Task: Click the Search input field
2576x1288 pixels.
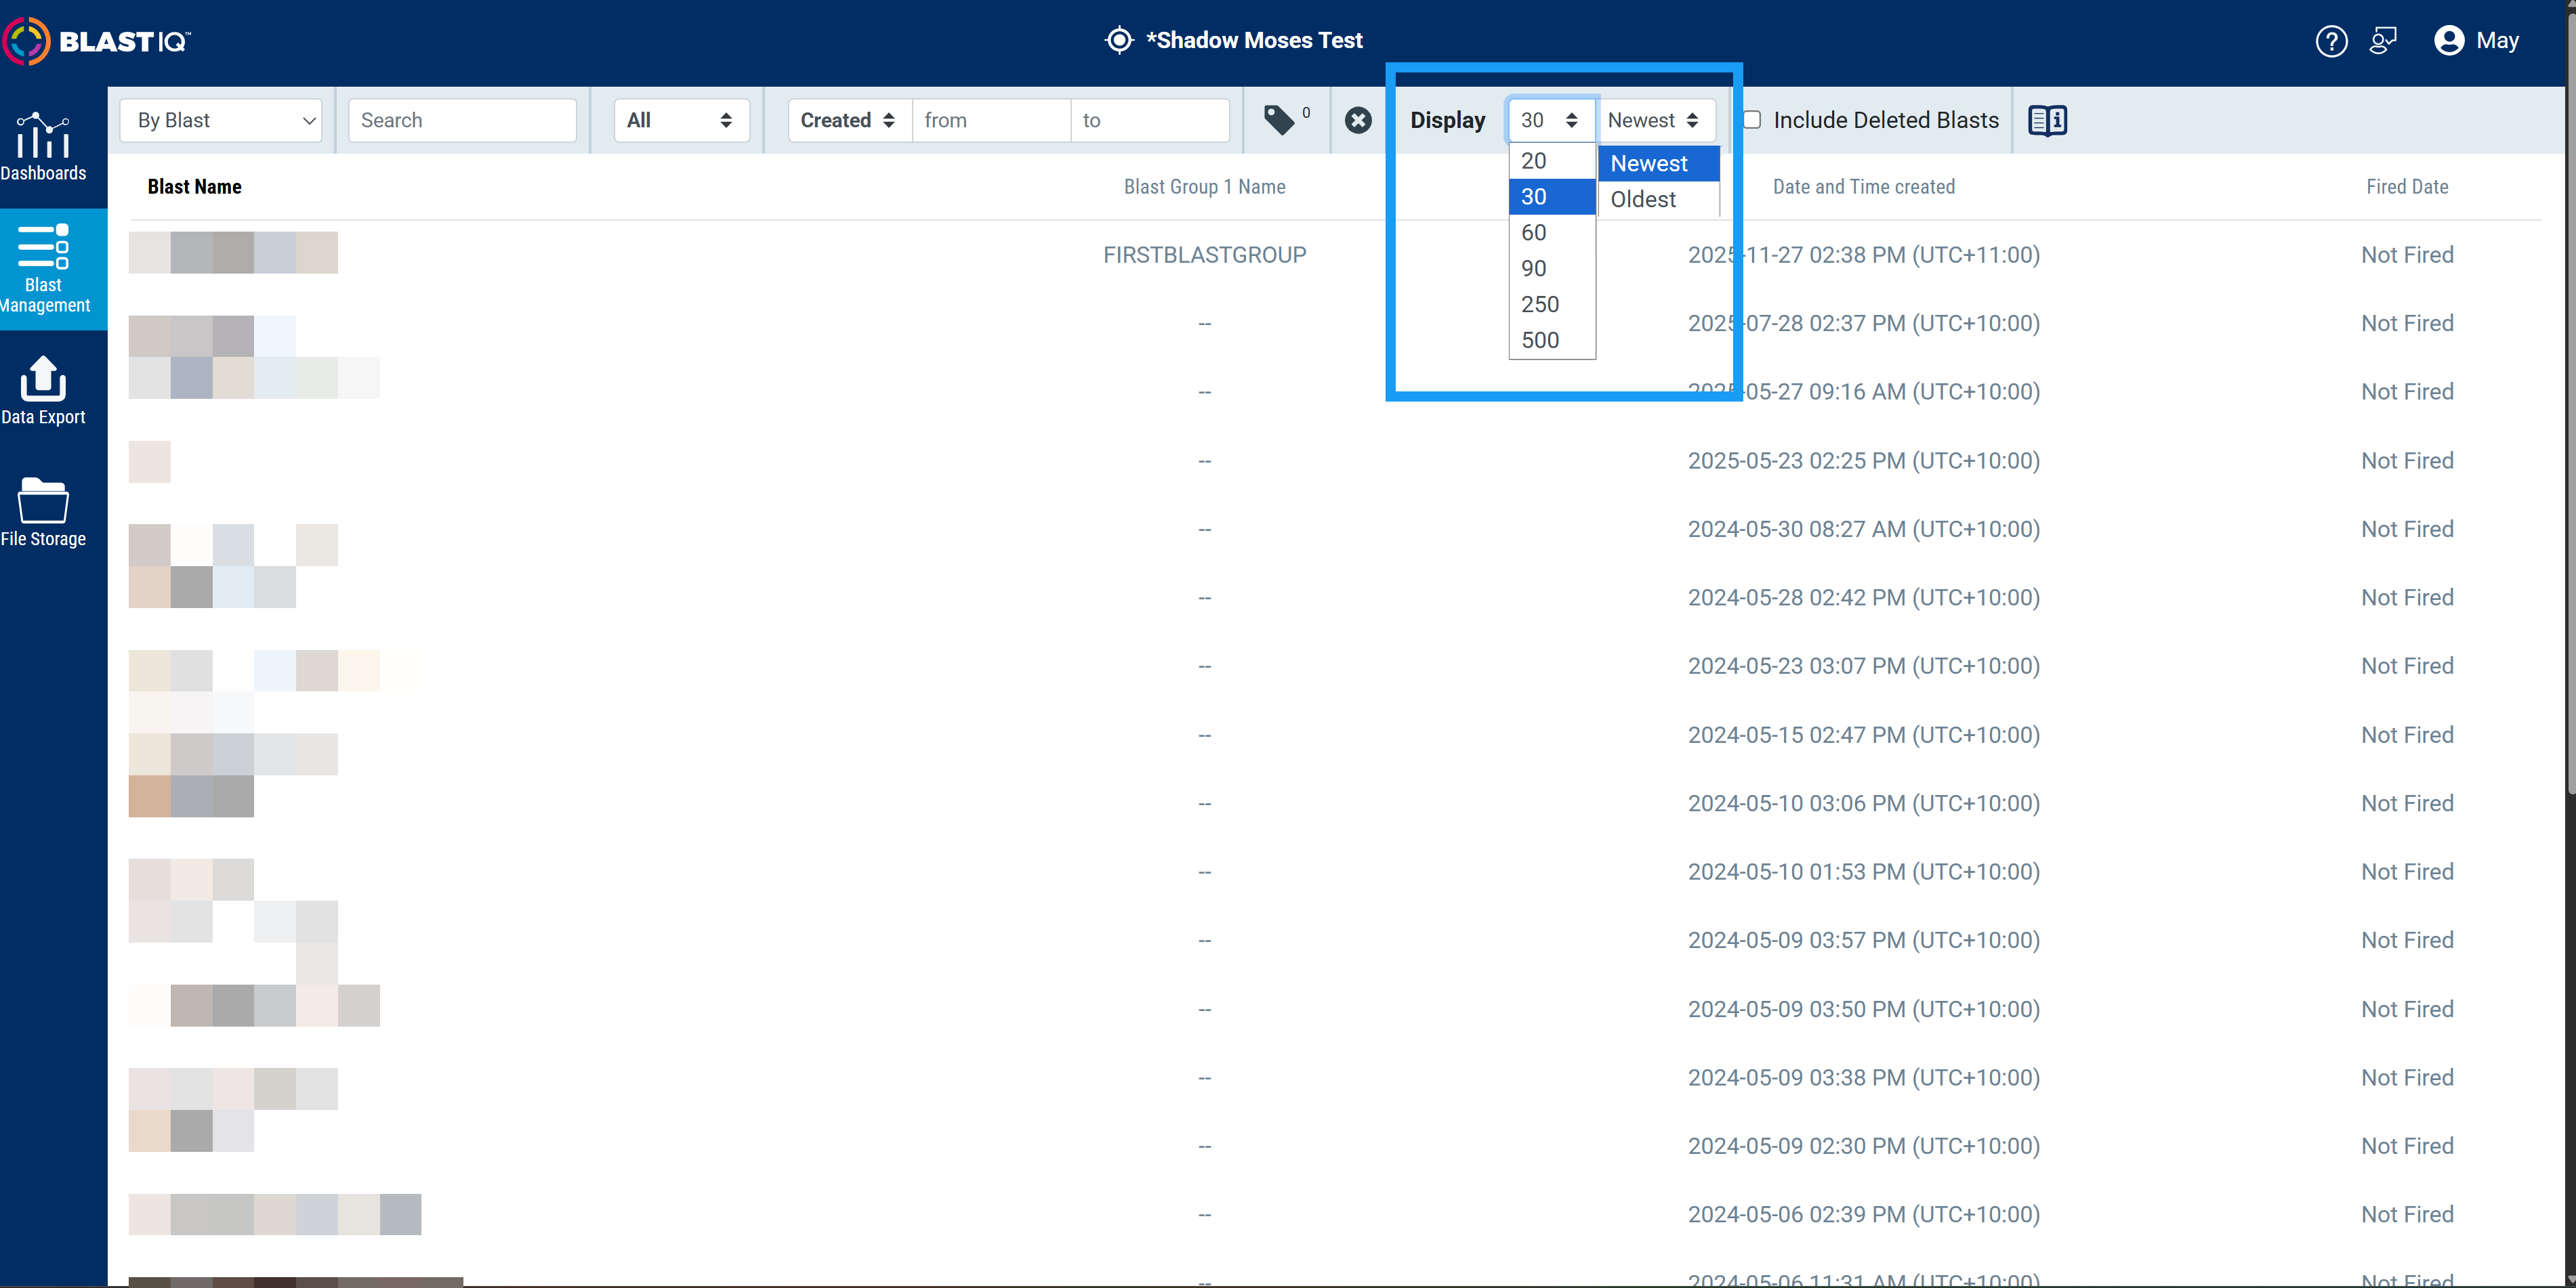Action: pos(462,120)
